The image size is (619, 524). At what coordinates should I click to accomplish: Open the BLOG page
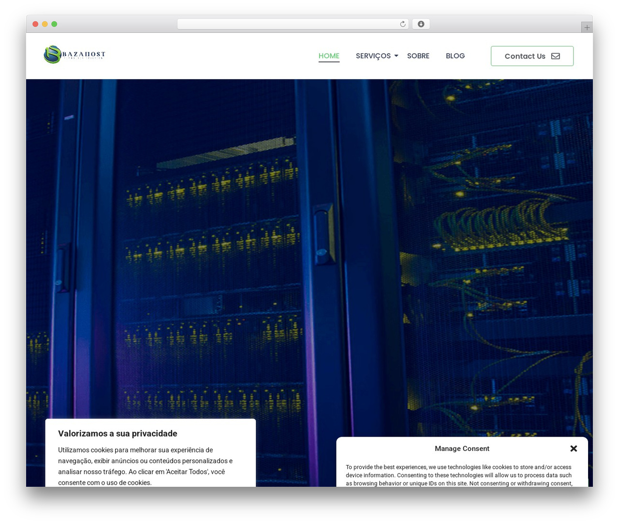pos(455,56)
